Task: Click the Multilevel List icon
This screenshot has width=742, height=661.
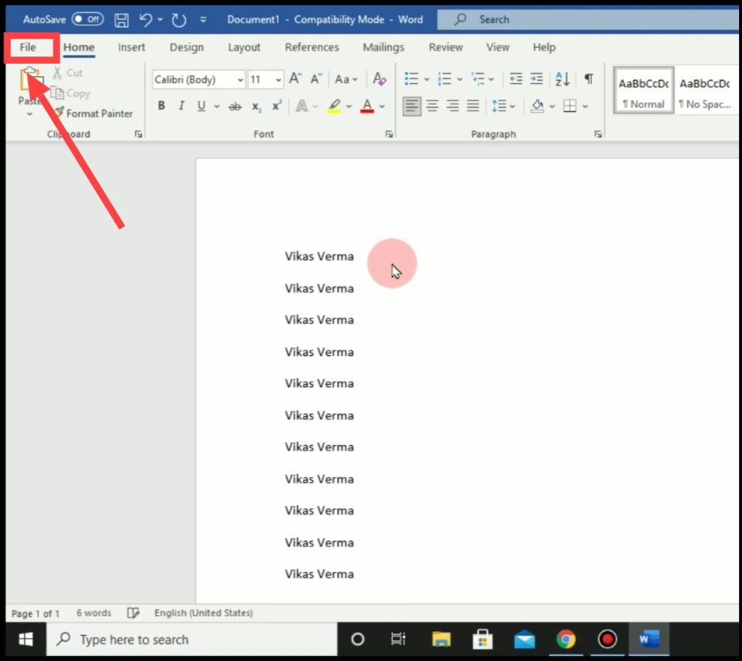Action: tap(478, 78)
